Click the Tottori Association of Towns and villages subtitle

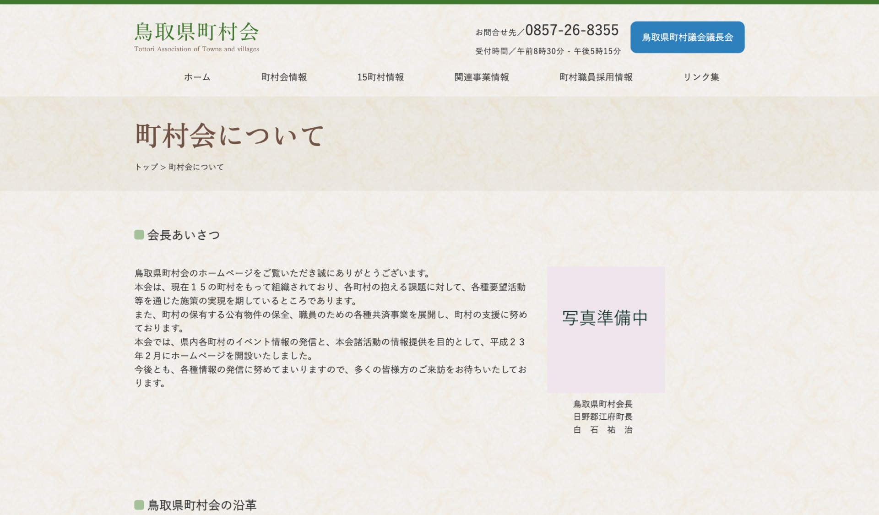[196, 49]
